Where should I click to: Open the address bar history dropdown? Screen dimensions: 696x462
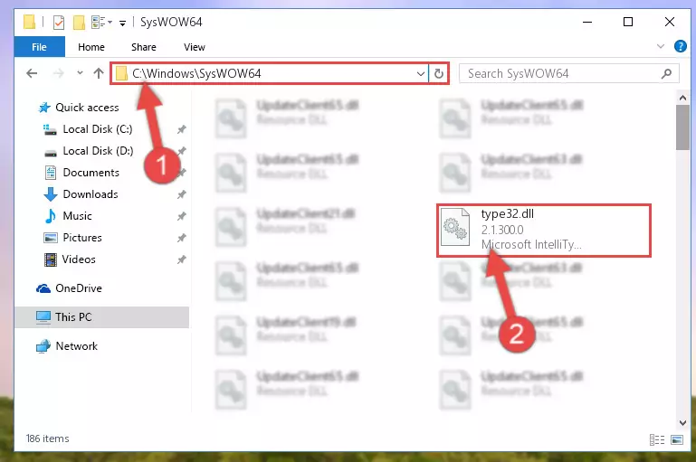(x=420, y=73)
